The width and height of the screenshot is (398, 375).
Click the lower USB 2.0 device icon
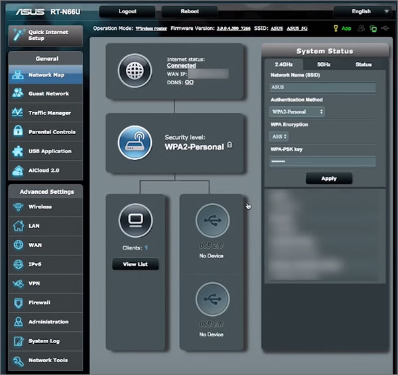click(x=212, y=299)
